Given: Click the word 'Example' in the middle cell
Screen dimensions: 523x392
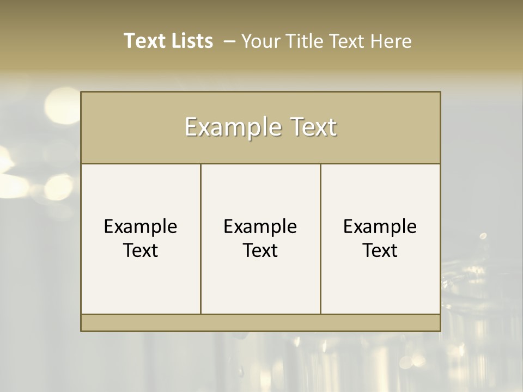Looking at the screenshot, I should click(260, 226).
